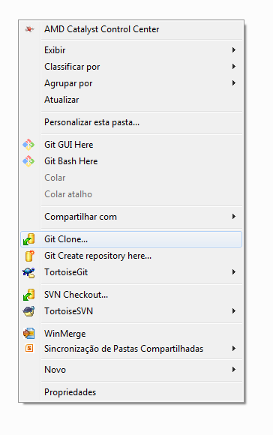Viewport: 273px width, 435px height.
Task: Choose the WinMerge entry
Action: [x=131, y=334]
